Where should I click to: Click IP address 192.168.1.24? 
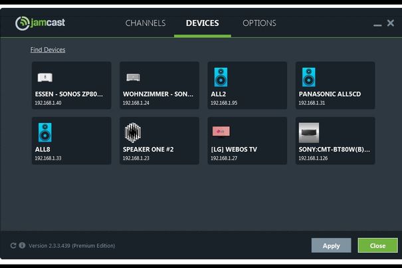(136, 103)
